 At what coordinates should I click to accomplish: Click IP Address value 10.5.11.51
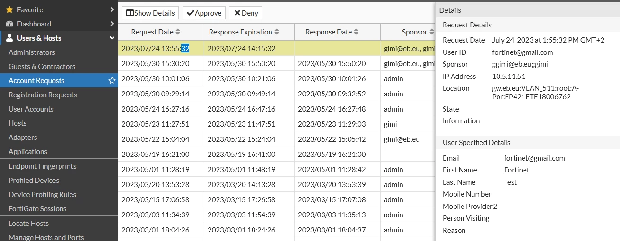[509, 77]
